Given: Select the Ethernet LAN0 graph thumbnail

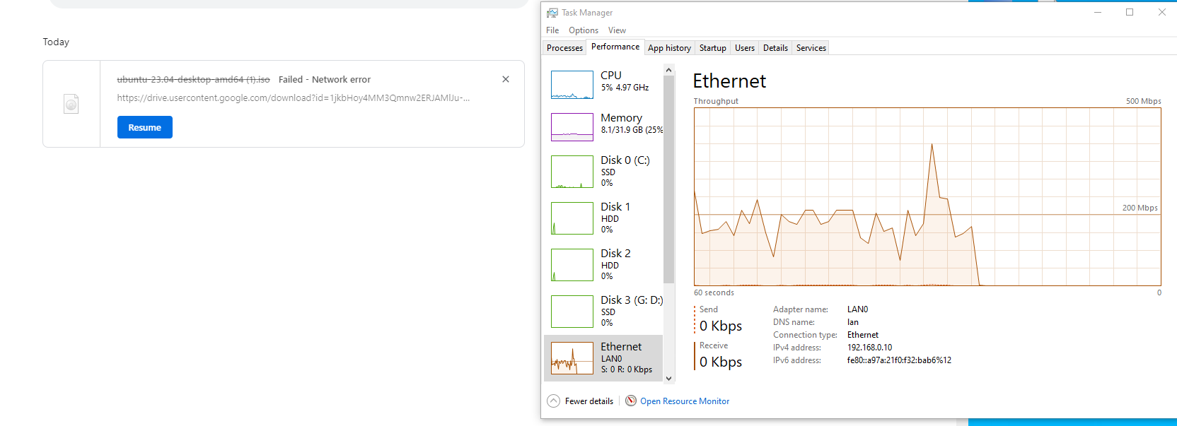Looking at the screenshot, I should [572, 358].
